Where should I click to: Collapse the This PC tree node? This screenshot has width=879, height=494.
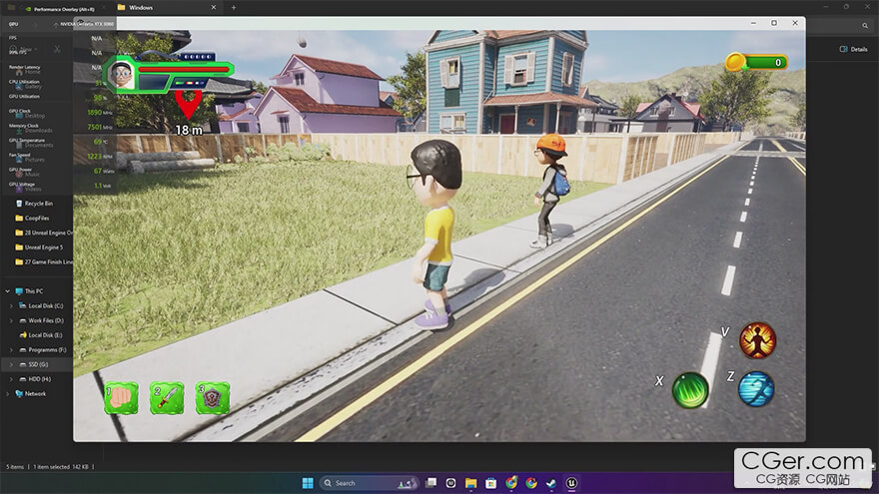[x=7, y=291]
